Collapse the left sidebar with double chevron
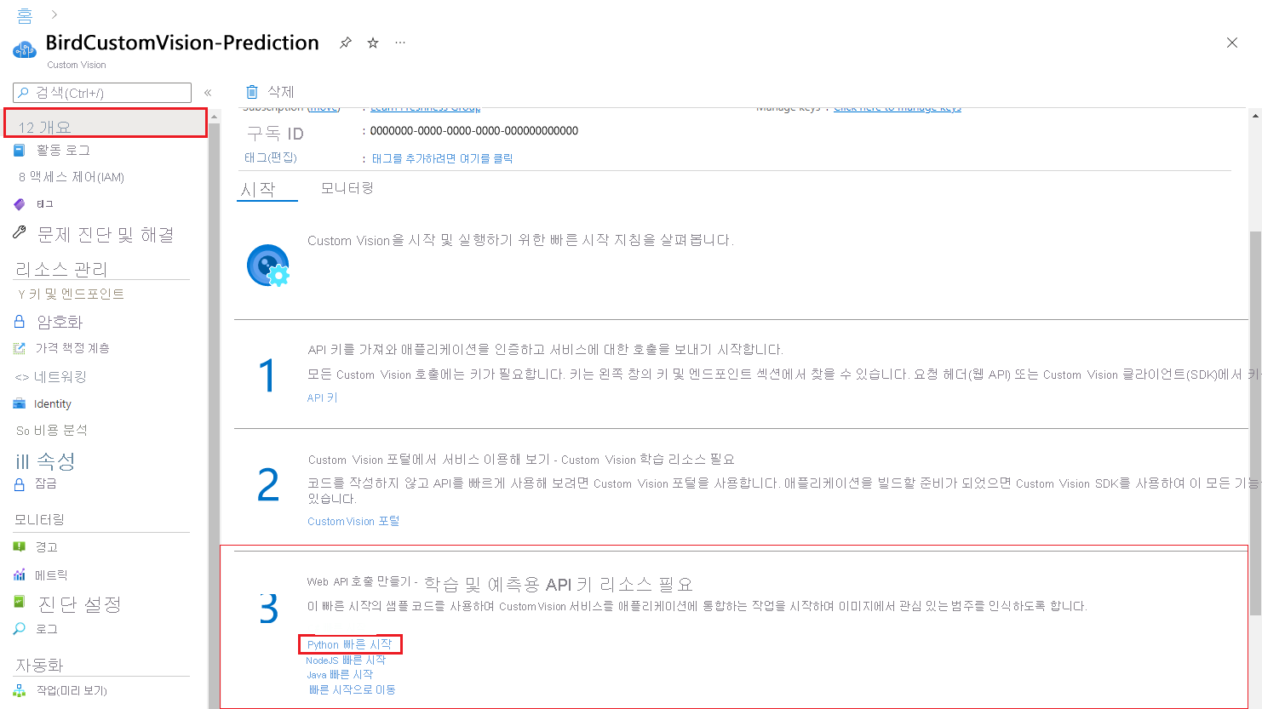 click(x=208, y=93)
